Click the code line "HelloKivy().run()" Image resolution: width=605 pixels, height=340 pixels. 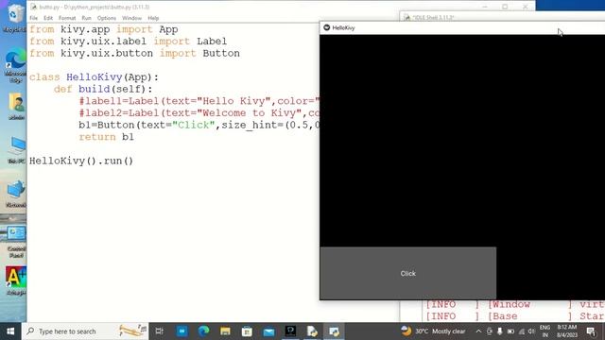(x=81, y=161)
